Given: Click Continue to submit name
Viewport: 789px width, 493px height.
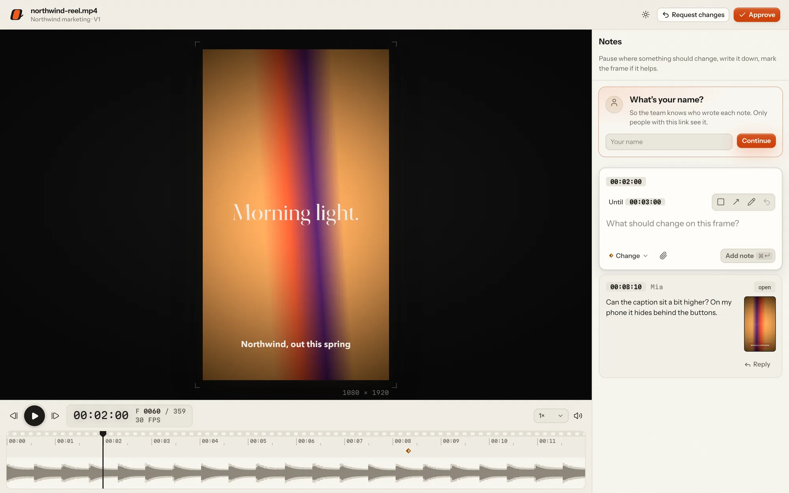Looking at the screenshot, I should pos(756,141).
